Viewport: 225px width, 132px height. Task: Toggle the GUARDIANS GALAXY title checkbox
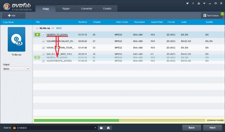(x=43, y=41)
